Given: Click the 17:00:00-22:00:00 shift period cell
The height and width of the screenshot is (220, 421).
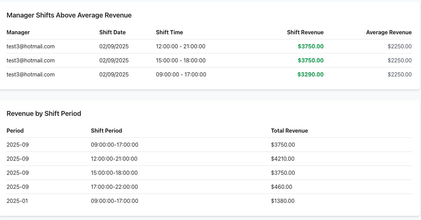Looking at the screenshot, I should (x=114, y=187).
